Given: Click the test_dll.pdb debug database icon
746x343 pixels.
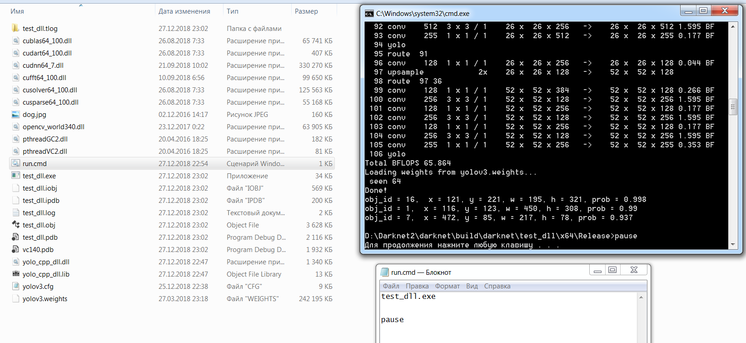Looking at the screenshot, I should (15, 237).
